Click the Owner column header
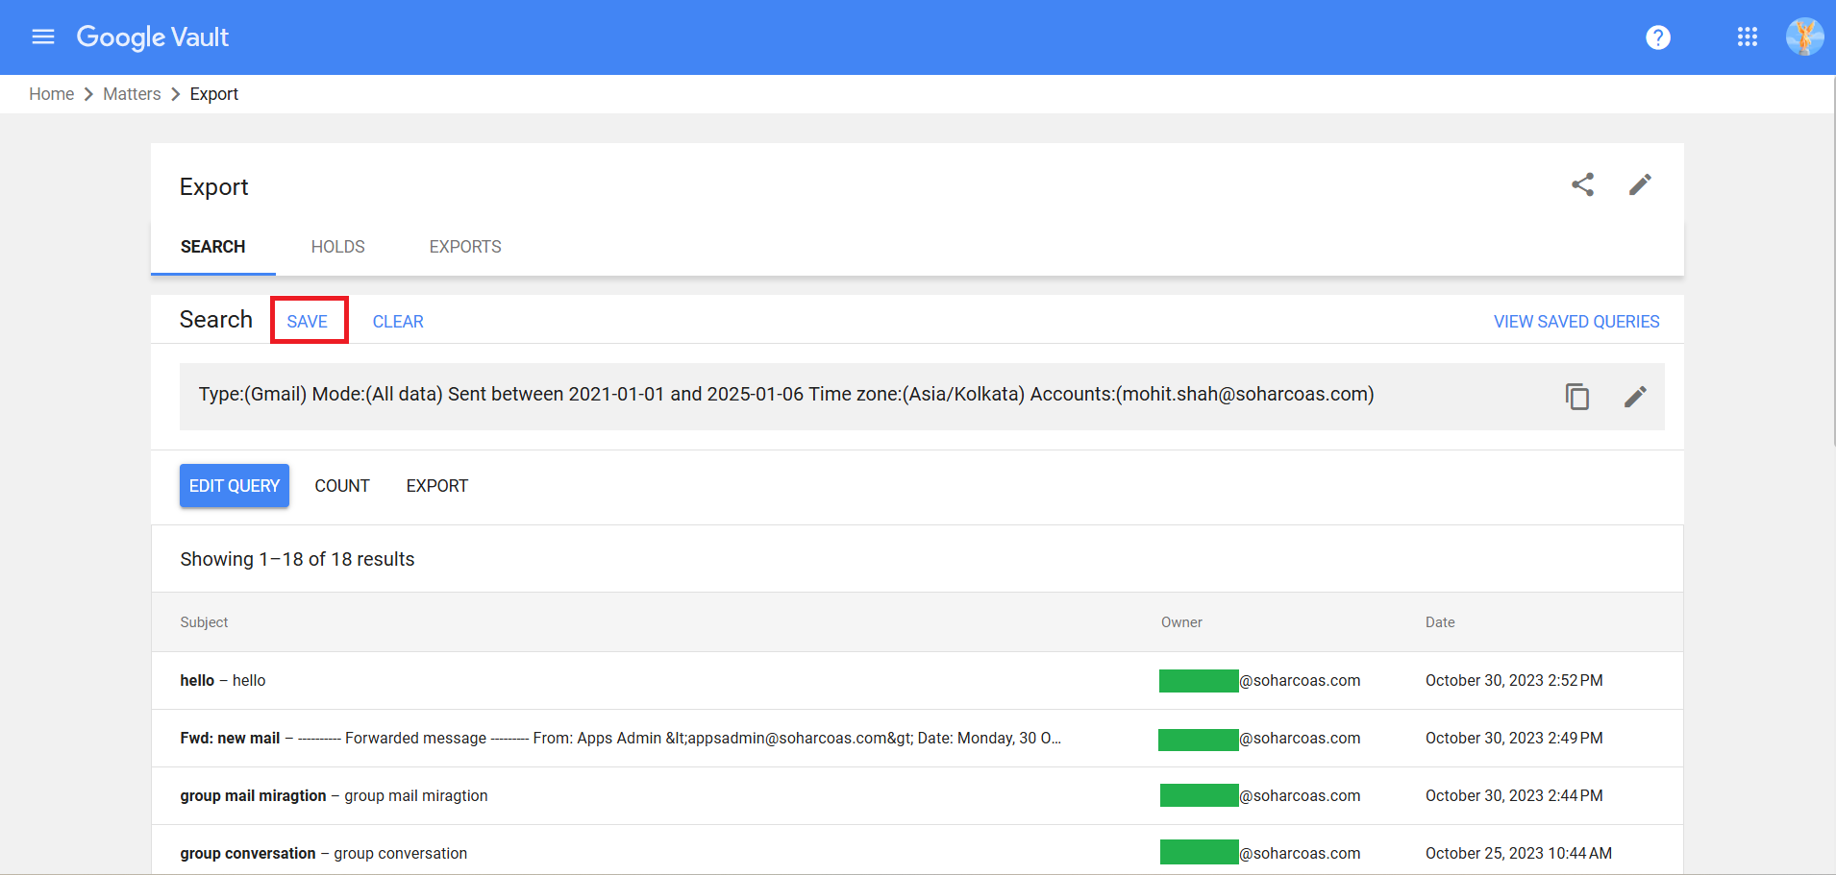Screen dimensions: 1836x875 (x=1181, y=622)
